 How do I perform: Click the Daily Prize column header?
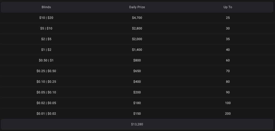pos(137,7)
